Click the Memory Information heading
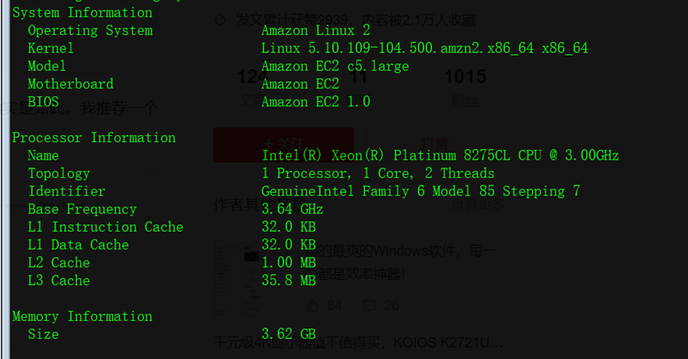 [x=83, y=316]
